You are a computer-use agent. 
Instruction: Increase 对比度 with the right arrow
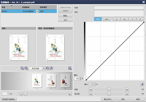click(127, 94)
